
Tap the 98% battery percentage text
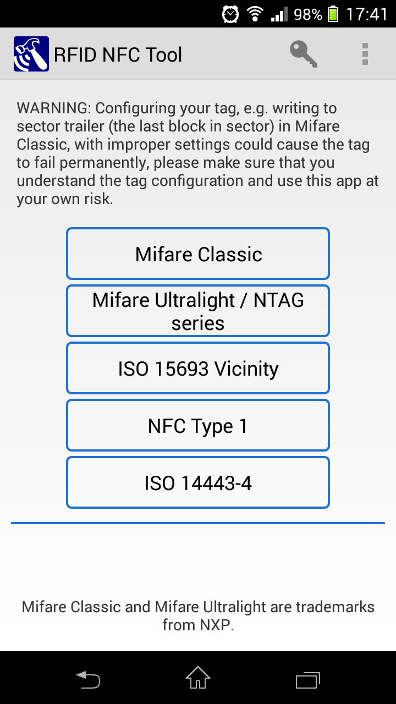click(308, 14)
